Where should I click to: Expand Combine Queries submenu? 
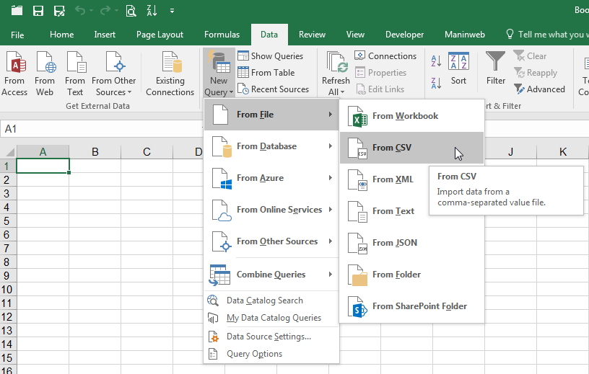pos(271,275)
